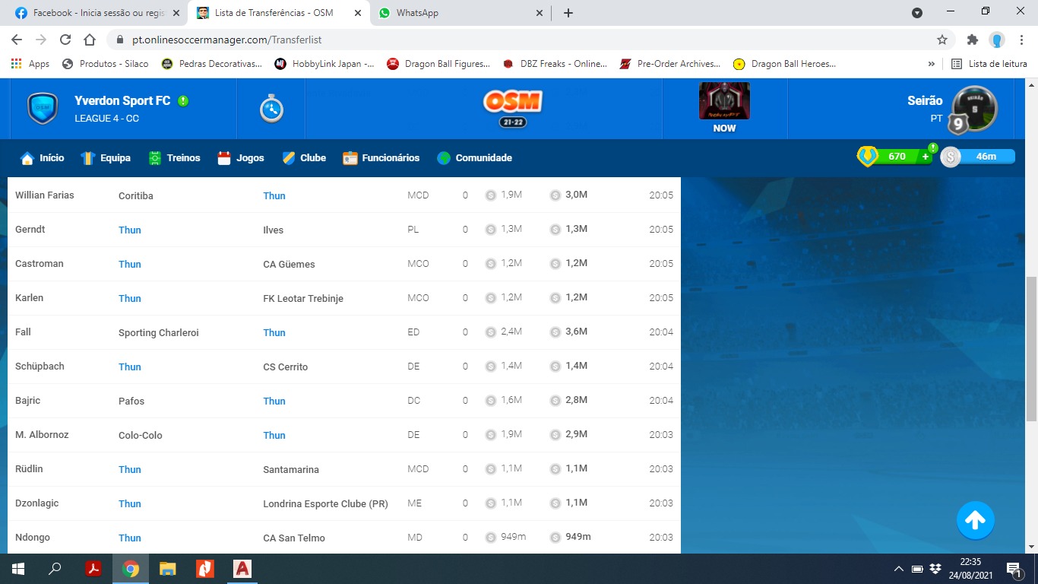Click the green plus to add boss coins

tap(925, 157)
